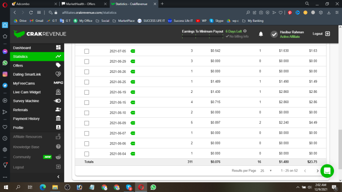Open the Survey Machine page
The image size is (342, 192).
coord(37,101)
